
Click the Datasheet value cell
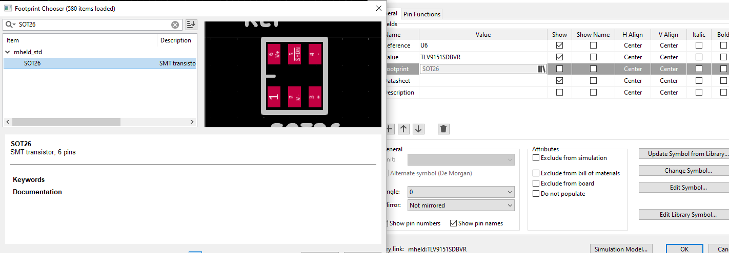pyautogui.click(x=483, y=81)
